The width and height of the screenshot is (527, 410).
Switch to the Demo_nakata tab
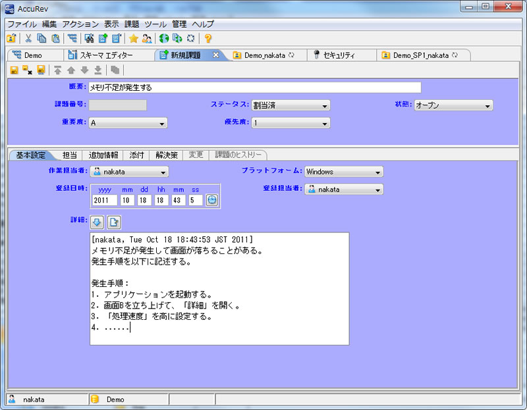[x=265, y=55]
